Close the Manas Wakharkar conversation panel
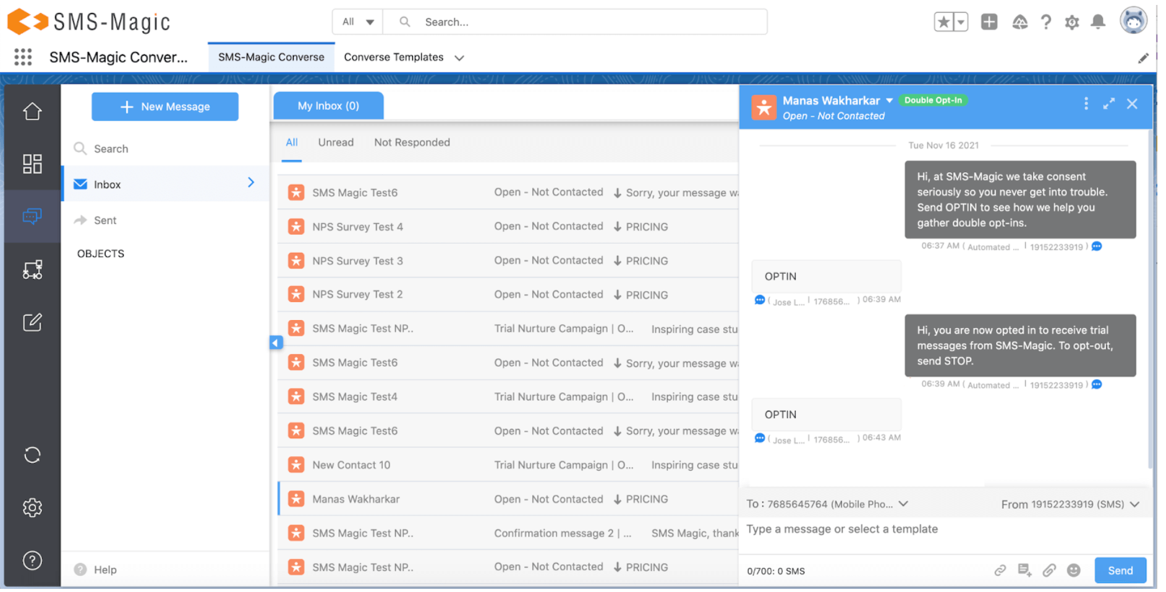 tap(1132, 104)
